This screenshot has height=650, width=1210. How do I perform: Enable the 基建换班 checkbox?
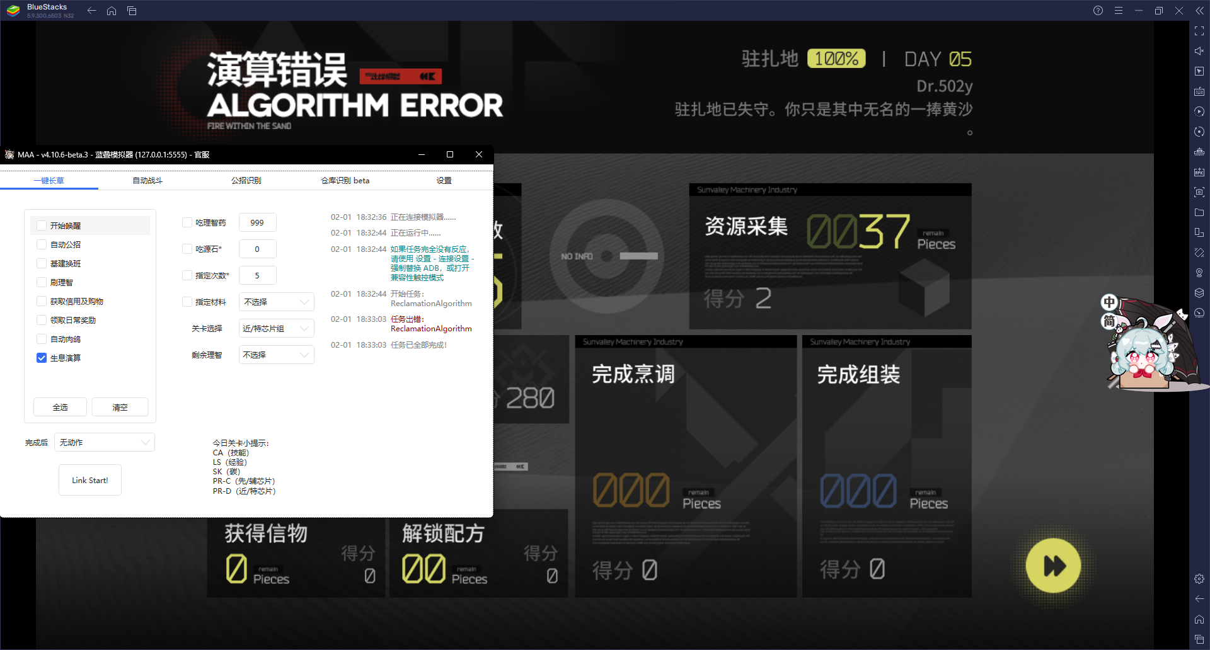point(42,263)
